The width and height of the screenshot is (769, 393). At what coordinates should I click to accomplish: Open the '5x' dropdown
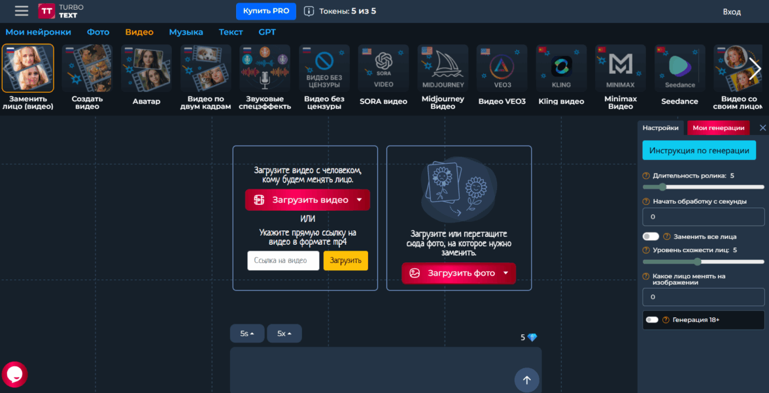coord(284,334)
